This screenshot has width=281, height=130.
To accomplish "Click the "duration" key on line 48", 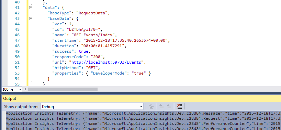I will click(64, 46).
